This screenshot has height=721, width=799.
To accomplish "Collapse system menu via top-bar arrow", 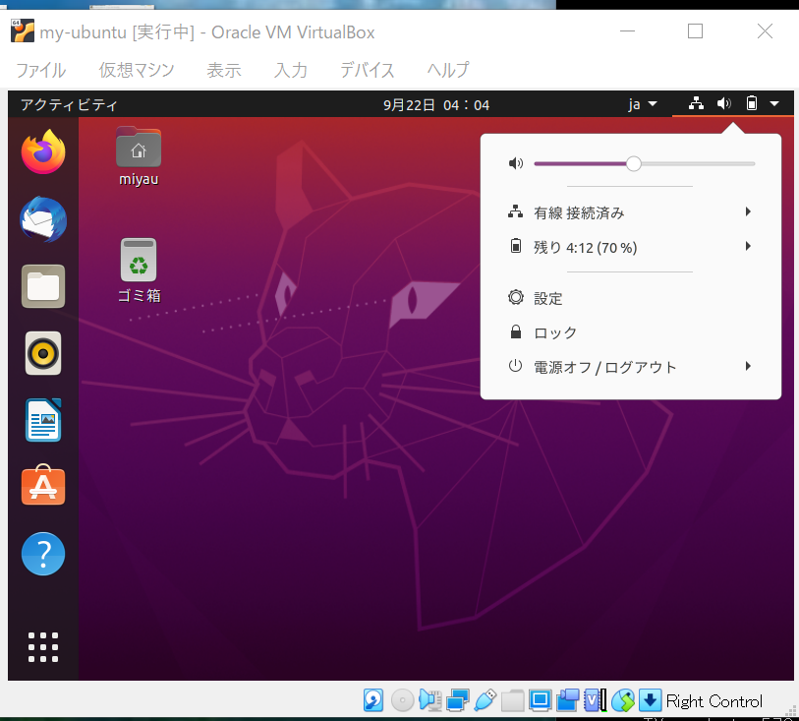I will click(x=774, y=104).
